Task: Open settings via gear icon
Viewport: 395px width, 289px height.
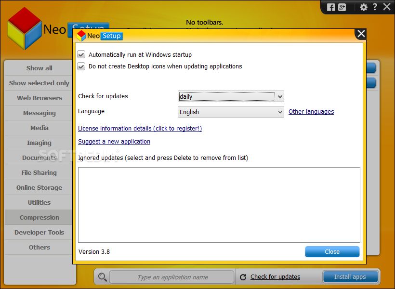Action: 363,7
